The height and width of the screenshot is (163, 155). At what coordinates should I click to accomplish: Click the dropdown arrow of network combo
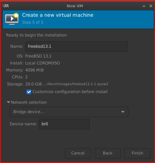click(x=123, y=112)
